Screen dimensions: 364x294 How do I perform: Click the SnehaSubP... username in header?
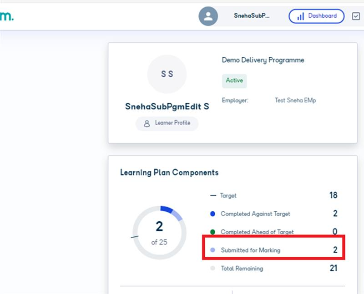point(252,16)
